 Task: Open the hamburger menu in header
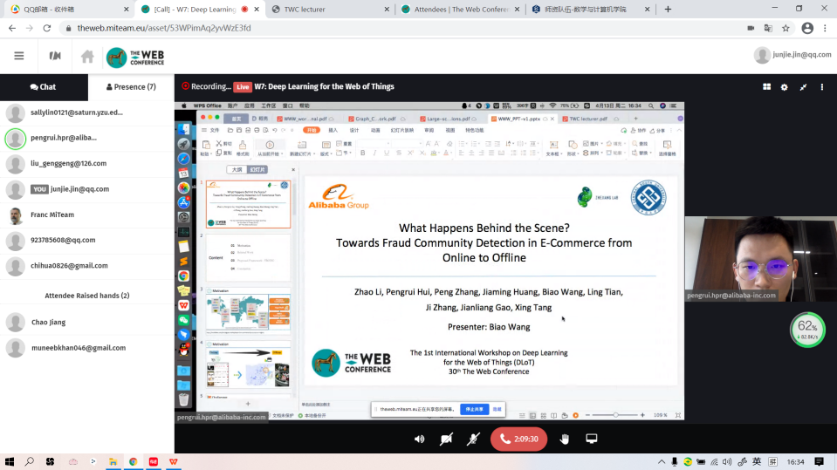[19, 56]
